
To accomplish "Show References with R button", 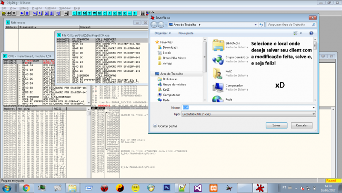I will [125, 13].
